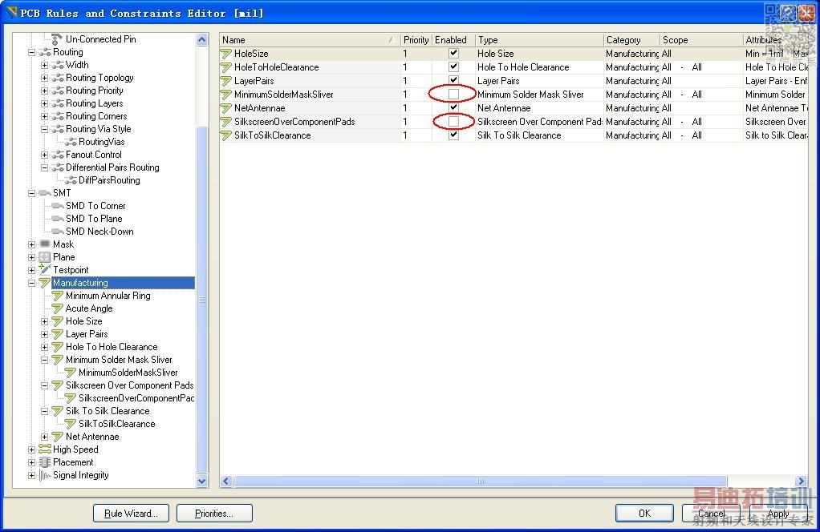Click the HoleSize rule icon in table
820x532 pixels.
tap(226, 53)
